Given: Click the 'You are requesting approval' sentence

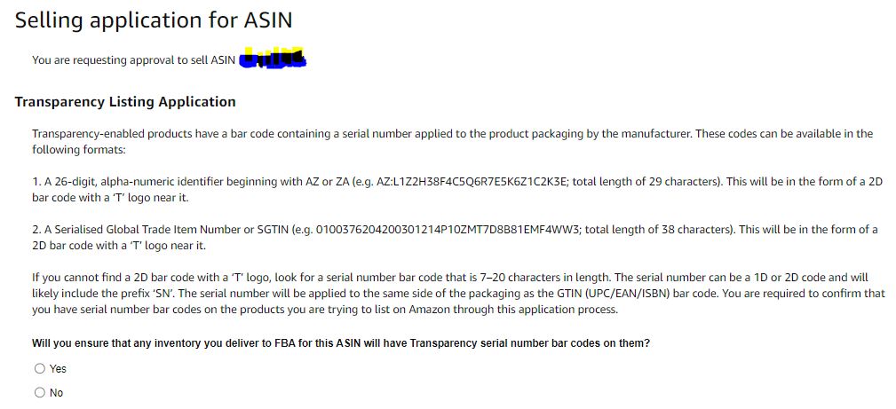Looking at the screenshot, I should point(134,60).
